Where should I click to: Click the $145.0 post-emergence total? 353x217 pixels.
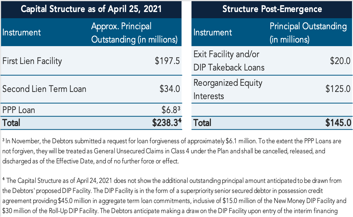pos(338,123)
